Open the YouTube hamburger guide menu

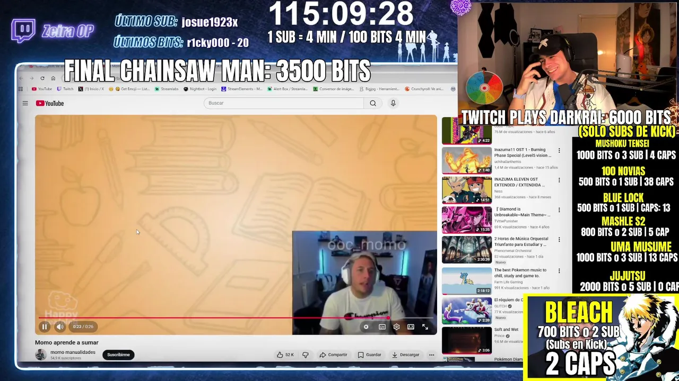pyautogui.click(x=25, y=103)
